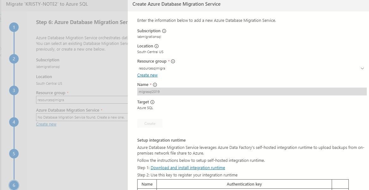Click the 'Setup integration runtime' heading

tap(162, 140)
